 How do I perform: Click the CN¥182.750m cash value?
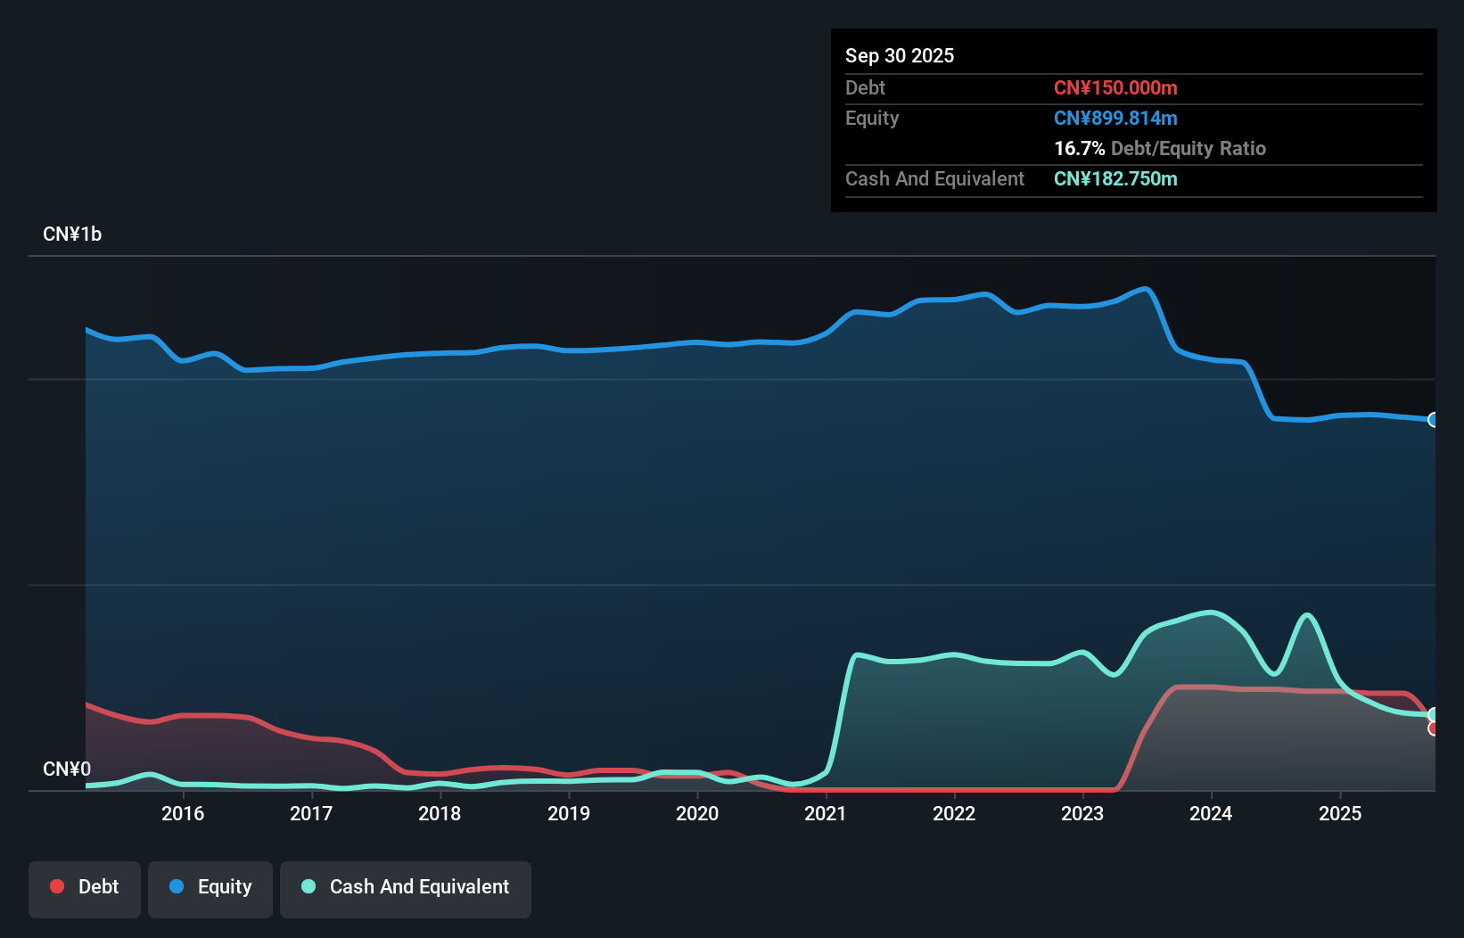click(x=1115, y=178)
